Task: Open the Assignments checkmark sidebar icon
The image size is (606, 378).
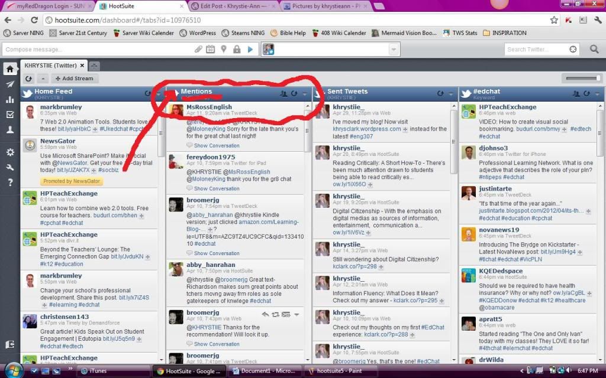Action: pyautogui.click(x=10, y=115)
